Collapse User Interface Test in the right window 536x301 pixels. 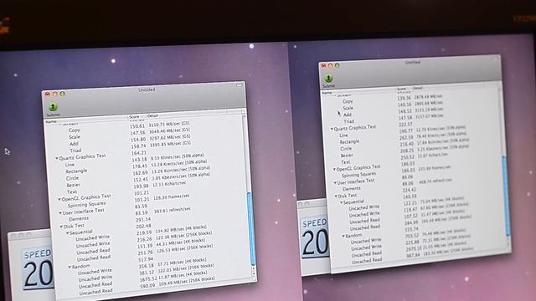(x=335, y=182)
